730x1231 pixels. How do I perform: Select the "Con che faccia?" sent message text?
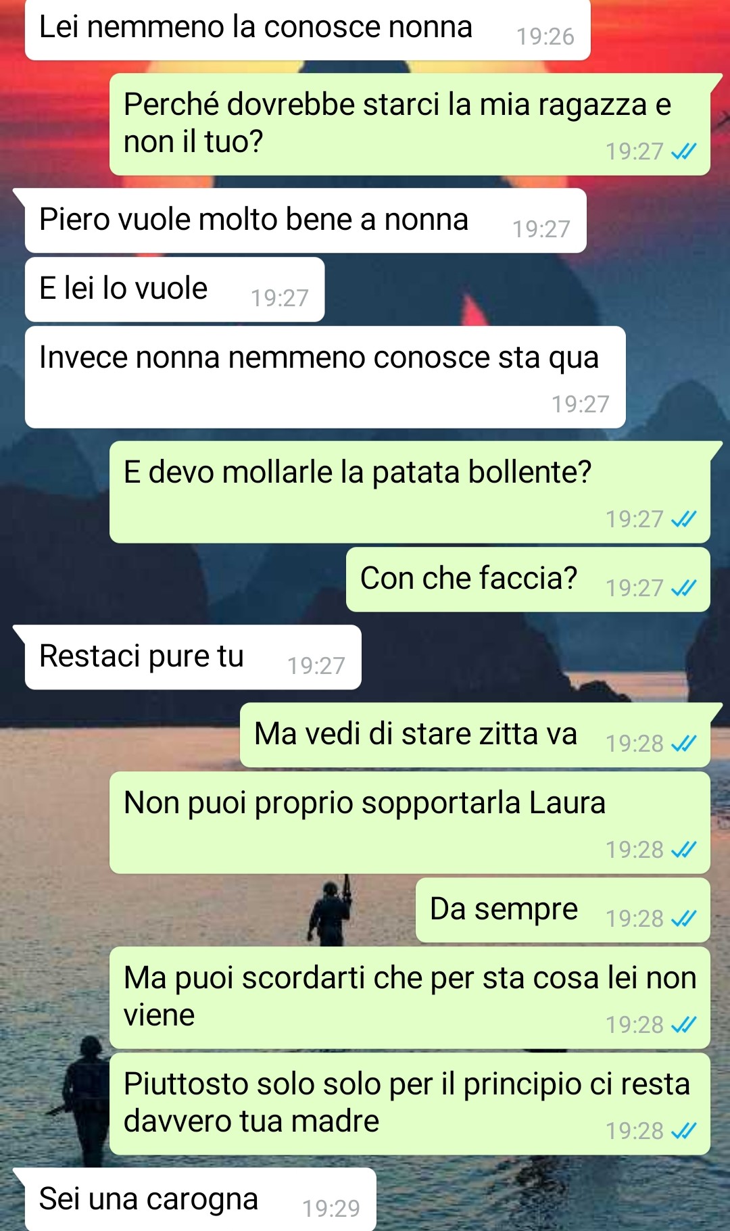pos(468,579)
